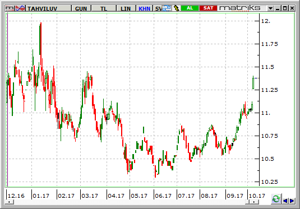Viewport: 300px width, 209px height.
Task: Click the matriks brand logo
Action: click(240, 8)
